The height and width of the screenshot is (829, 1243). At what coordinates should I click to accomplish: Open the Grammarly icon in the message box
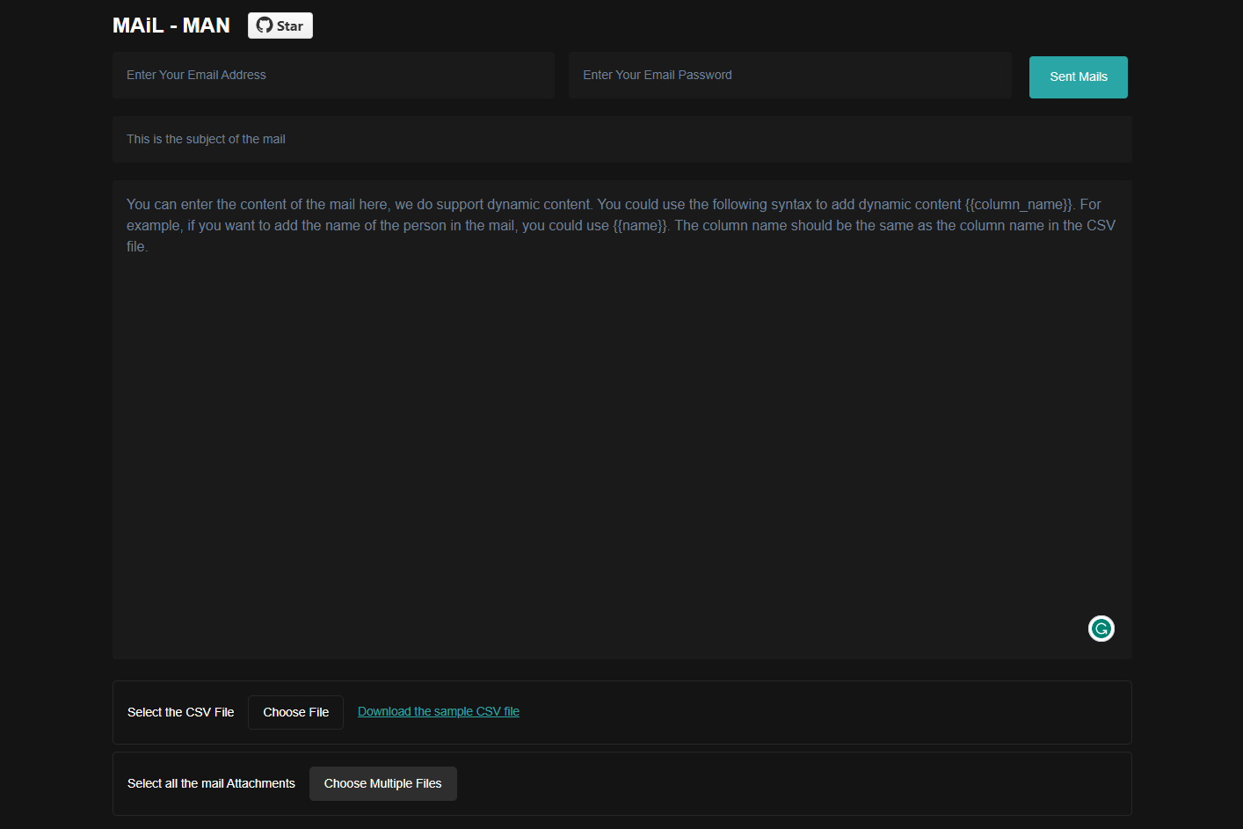[1101, 629]
